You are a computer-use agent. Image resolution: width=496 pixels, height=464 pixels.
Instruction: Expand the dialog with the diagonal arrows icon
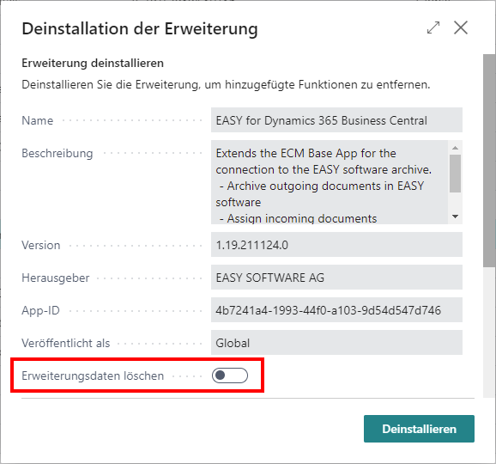[433, 27]
